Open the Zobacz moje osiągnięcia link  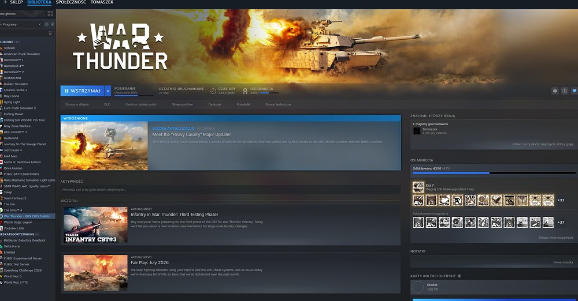click(x=555, y=238)
